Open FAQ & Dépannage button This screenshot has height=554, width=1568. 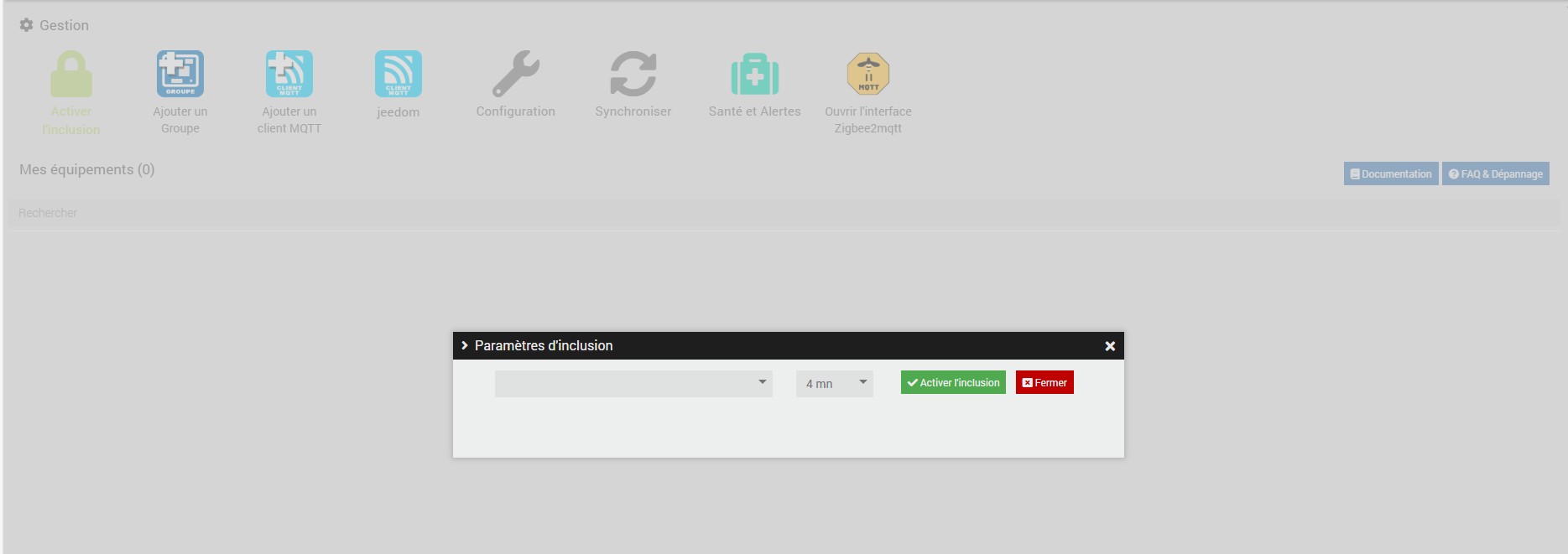(x=1496, y=173)
